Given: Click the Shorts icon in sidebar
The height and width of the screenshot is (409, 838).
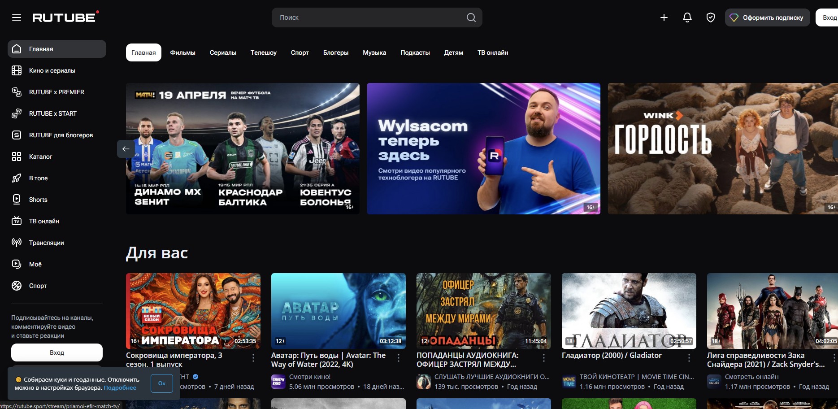Looking at the screenshot, I should point(17,200).
